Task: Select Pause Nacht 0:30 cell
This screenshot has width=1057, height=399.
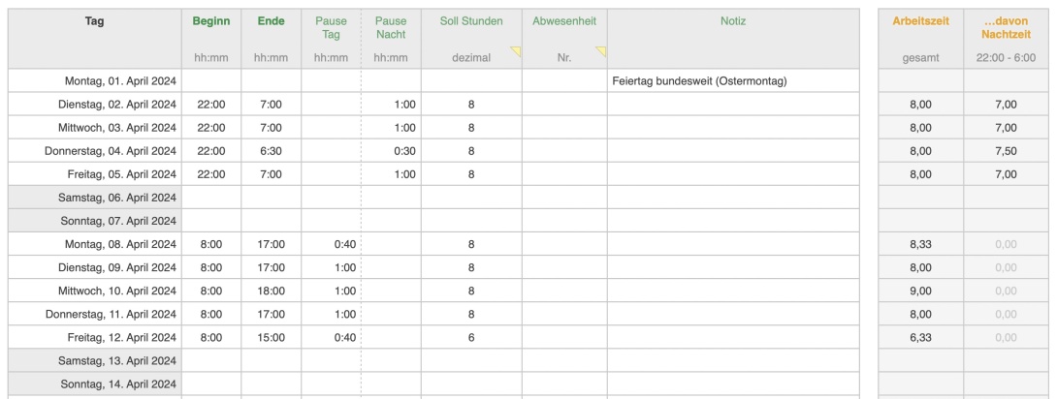Action: point(391,151)
